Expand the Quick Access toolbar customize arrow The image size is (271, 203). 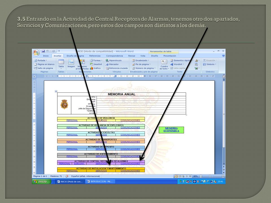59,51
